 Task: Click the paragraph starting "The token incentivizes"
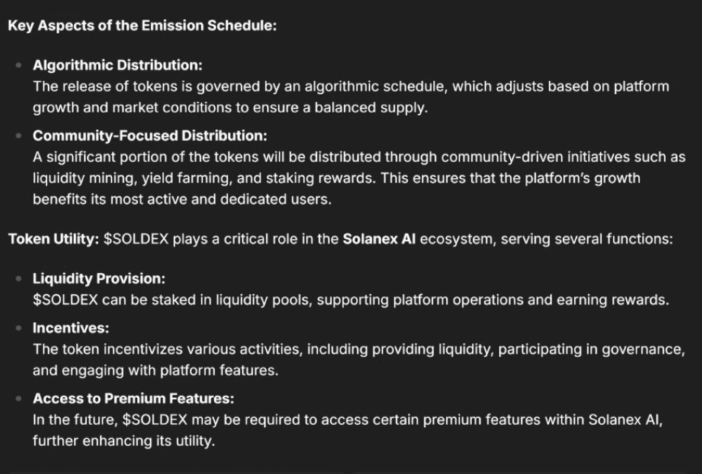click(359, 360)
